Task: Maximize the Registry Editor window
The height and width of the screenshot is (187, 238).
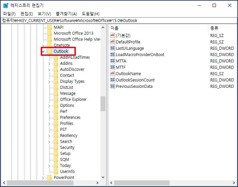Action: [214, 5]
